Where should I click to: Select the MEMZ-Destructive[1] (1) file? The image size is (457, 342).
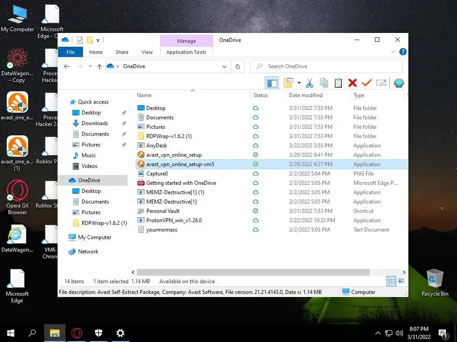(175, 192)
